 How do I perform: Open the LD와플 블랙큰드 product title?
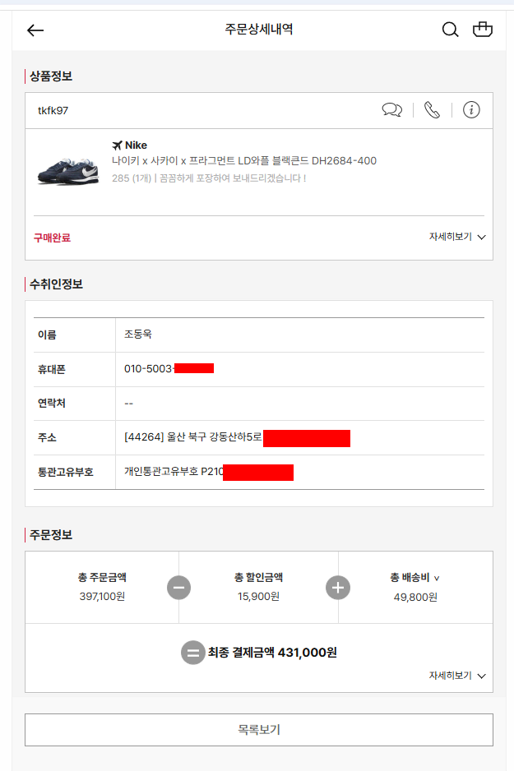click(244, 161)
